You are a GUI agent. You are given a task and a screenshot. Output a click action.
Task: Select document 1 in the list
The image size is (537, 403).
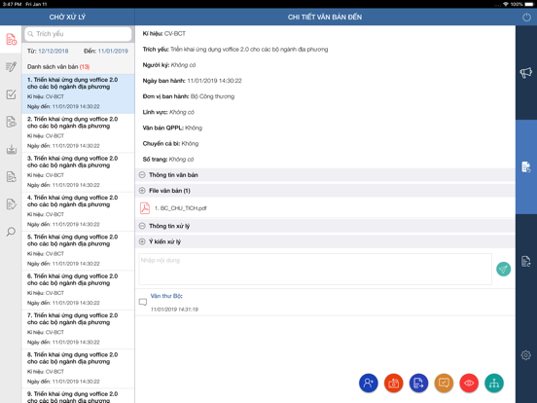(x=78, y=93)
